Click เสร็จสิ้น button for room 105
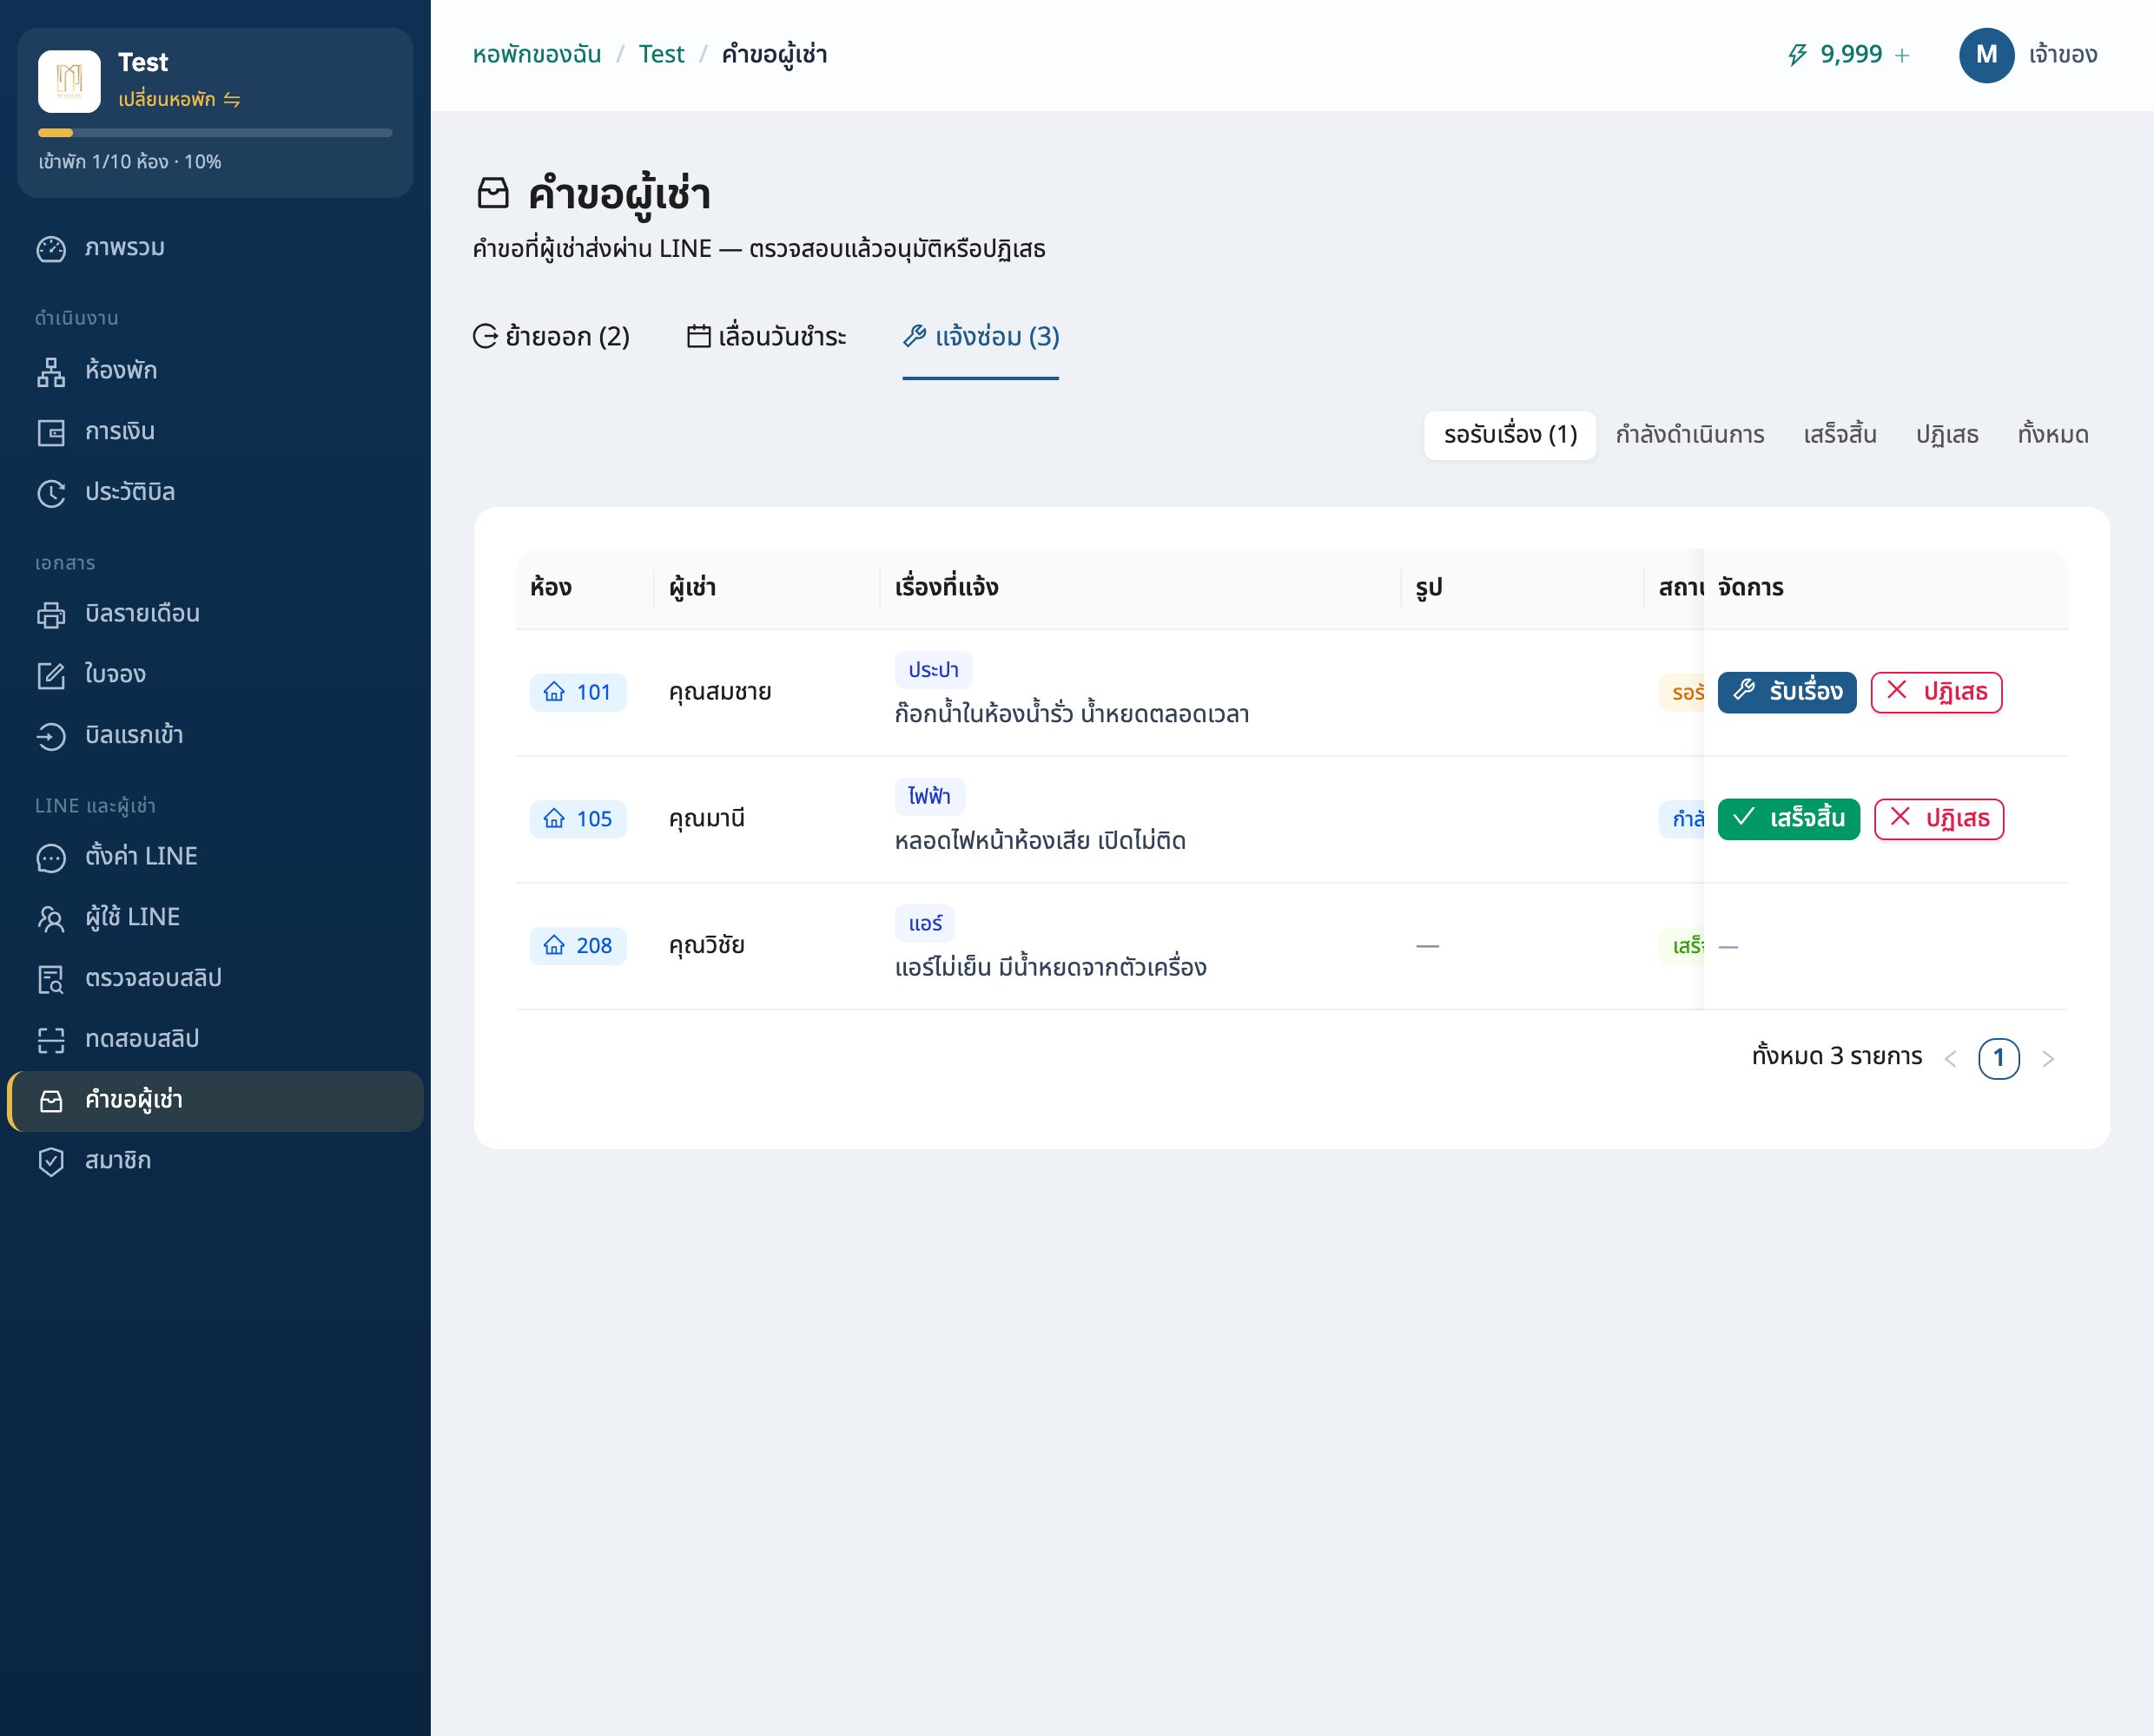 point(1789,819)
